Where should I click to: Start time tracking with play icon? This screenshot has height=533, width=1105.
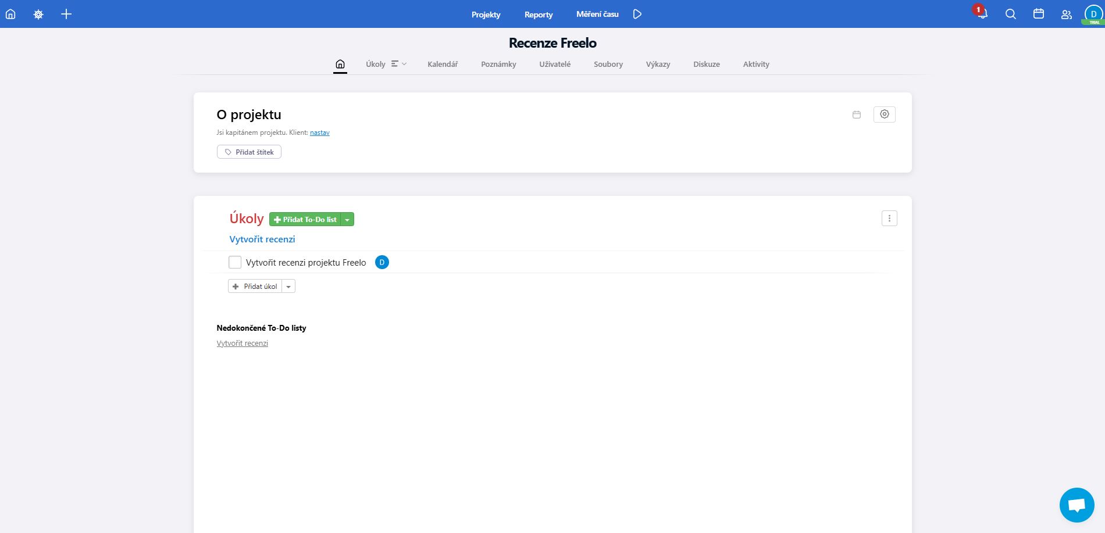pyautogui.click(x=637, y=14)
